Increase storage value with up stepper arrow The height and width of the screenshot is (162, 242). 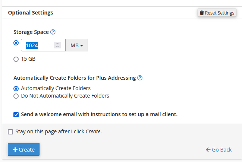tap(57, 43)
